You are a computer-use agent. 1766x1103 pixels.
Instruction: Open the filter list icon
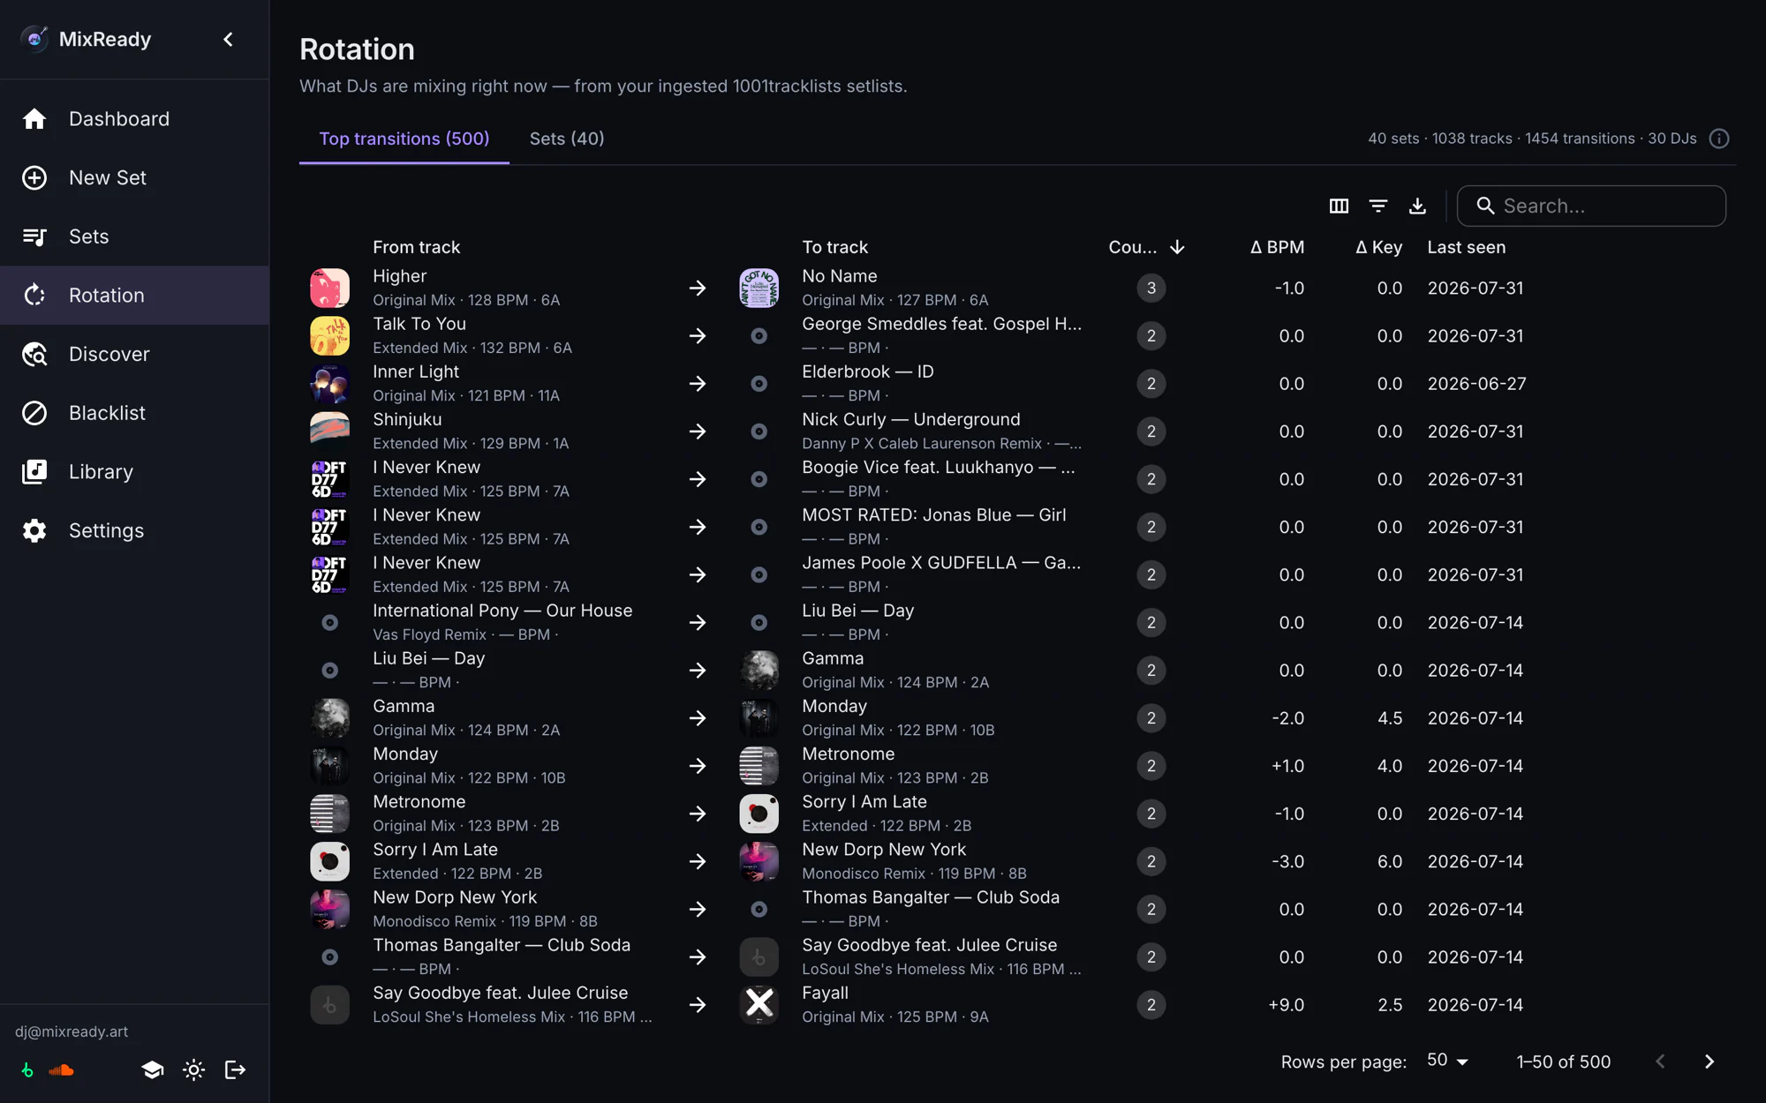tap(1377, 206)
